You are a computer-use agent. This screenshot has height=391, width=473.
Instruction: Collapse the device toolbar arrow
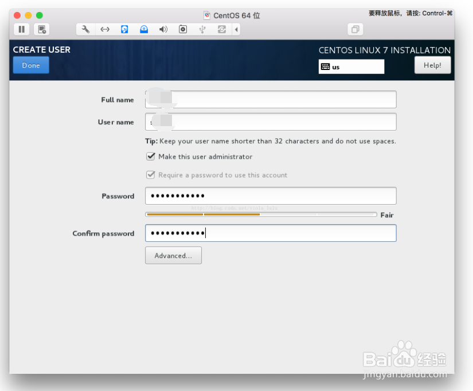coord(236,29)
